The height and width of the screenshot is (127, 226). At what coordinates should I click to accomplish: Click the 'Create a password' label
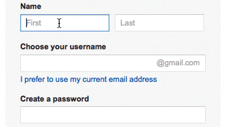(x=55, y=99)
